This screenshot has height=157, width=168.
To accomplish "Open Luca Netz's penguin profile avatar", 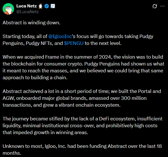I will (x=8, y=9).
